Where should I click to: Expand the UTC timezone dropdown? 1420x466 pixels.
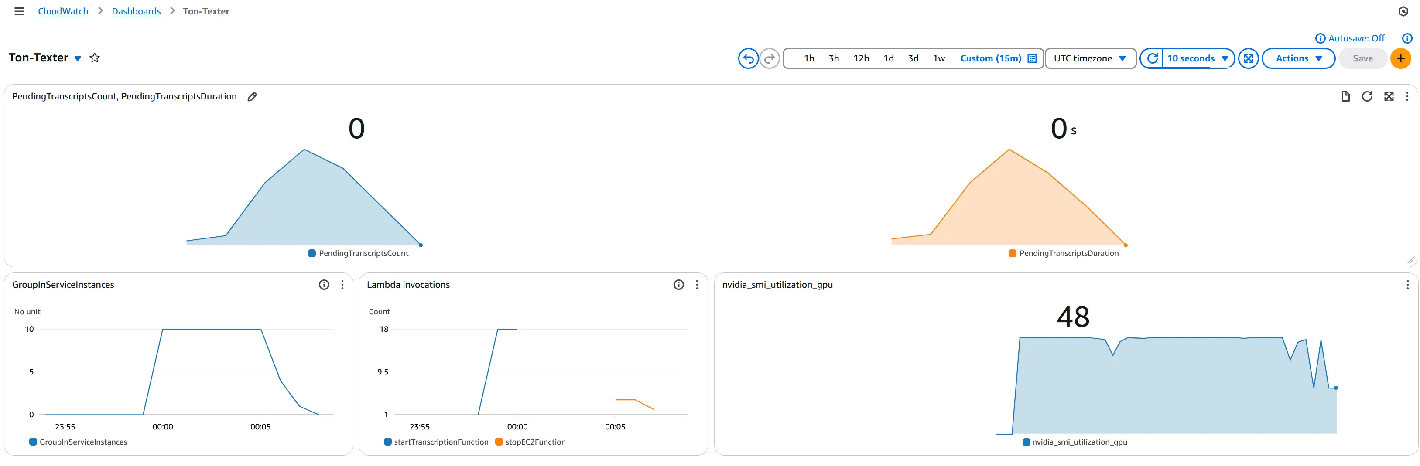click(1090, 58)
